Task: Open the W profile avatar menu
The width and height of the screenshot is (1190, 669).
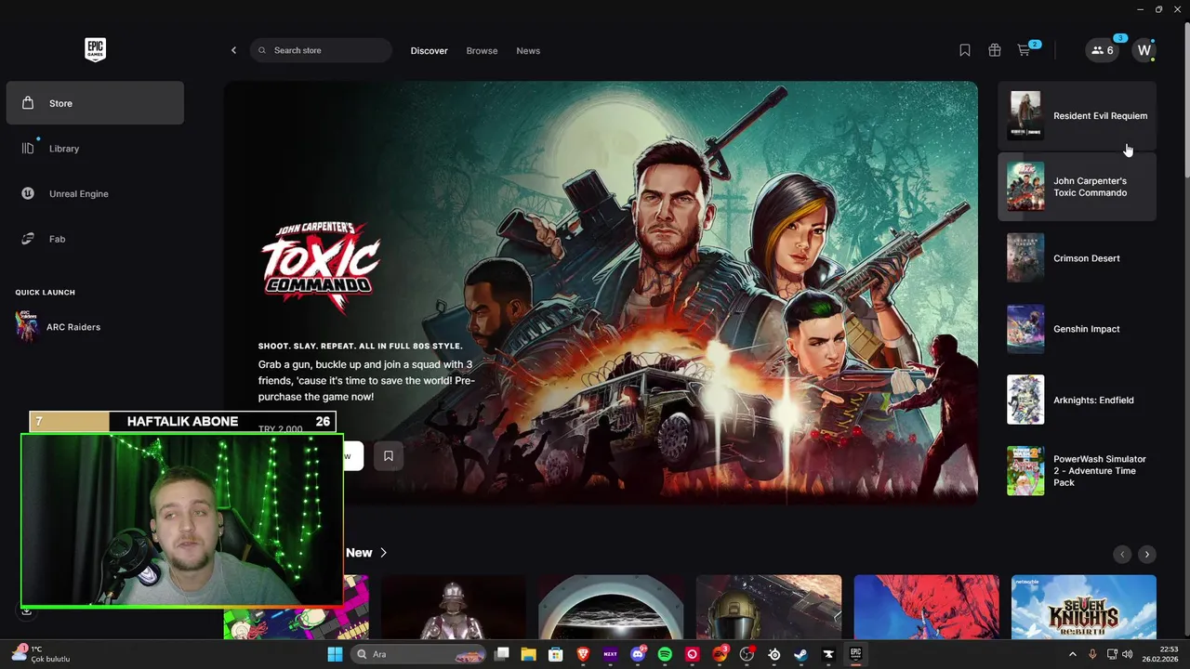Action: pos(1144,50)
